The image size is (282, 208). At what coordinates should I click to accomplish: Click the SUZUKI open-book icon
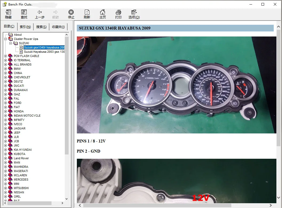[16, 43]
